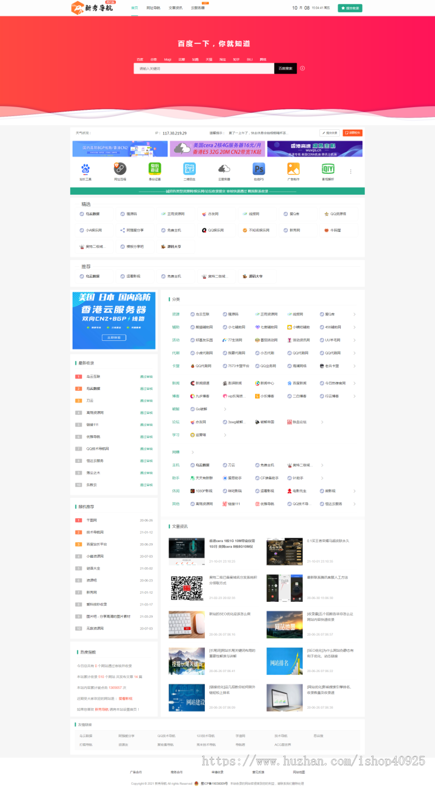Open 九步博客 in the 博客 row
Image resolution: width=435 pixels, height=796 pixels.
tap(200, 396)
